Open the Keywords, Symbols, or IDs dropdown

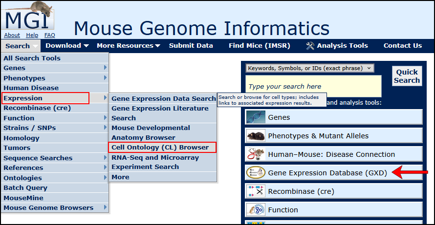pos(309,68)
